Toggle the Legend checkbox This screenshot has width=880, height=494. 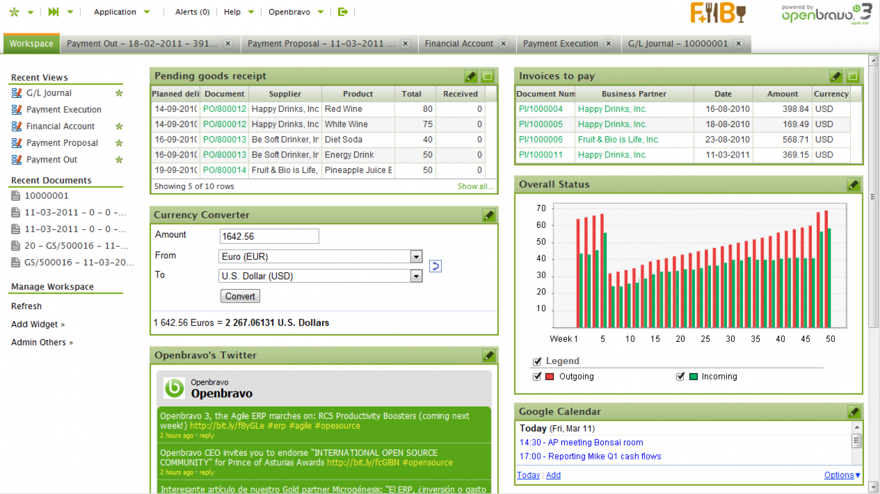pos(537,361)
